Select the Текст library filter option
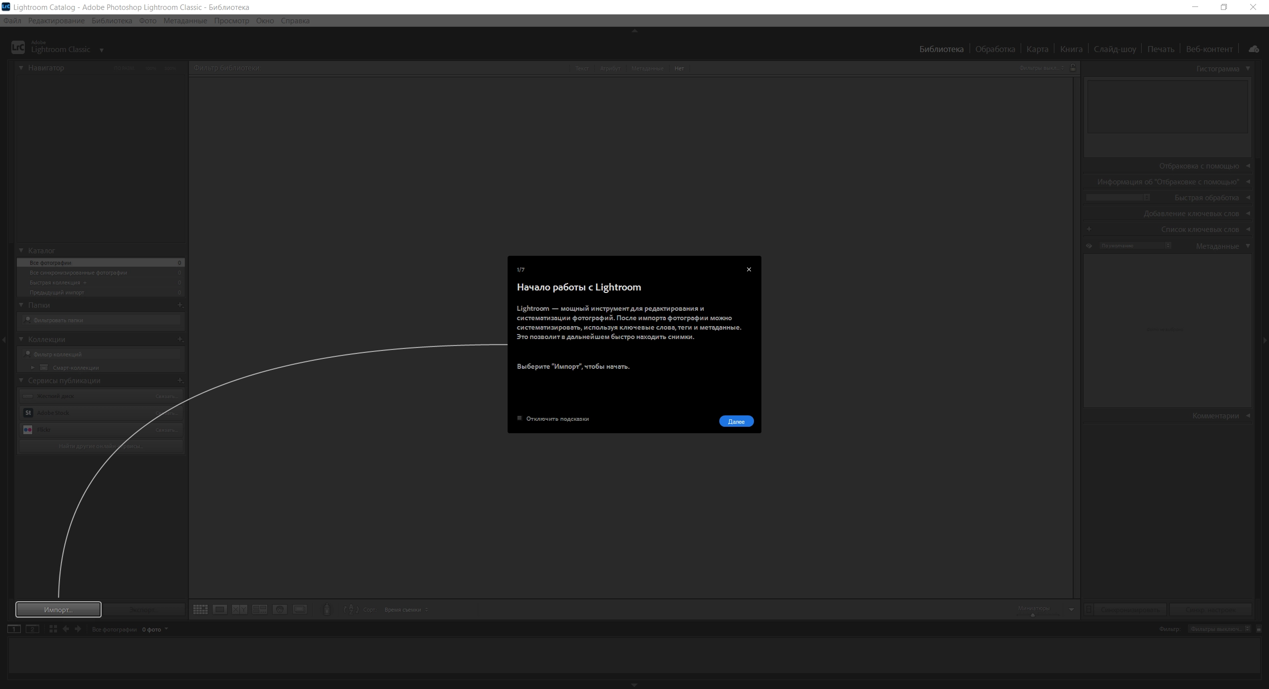 pos(582,68)
